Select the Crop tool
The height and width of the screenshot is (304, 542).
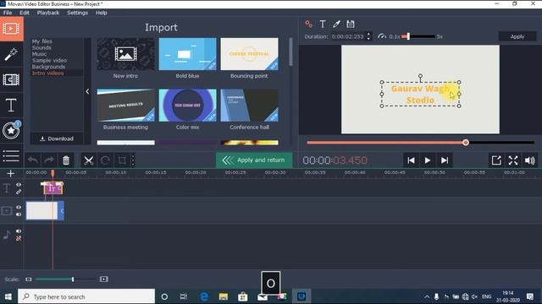tap(122, 160)
